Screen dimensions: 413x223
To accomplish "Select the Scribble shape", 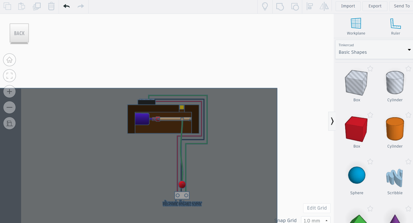I will [x=395, y=178].
